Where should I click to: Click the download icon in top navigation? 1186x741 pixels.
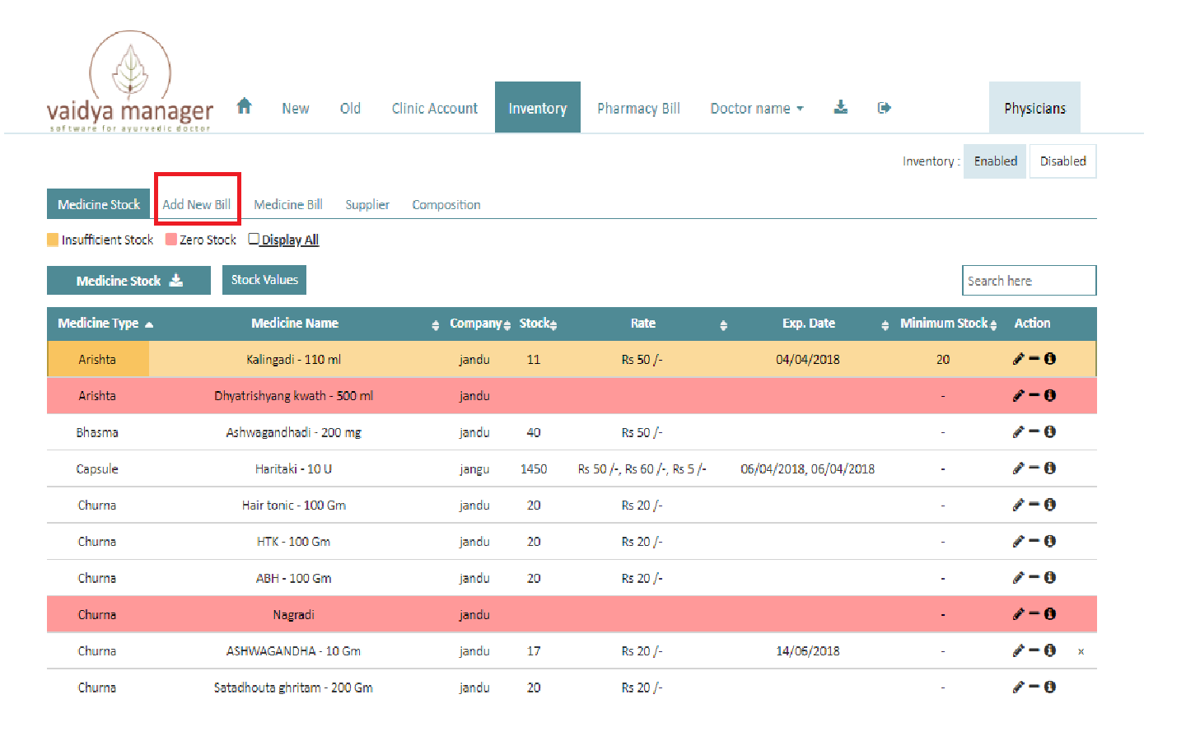tap(840, 107)
